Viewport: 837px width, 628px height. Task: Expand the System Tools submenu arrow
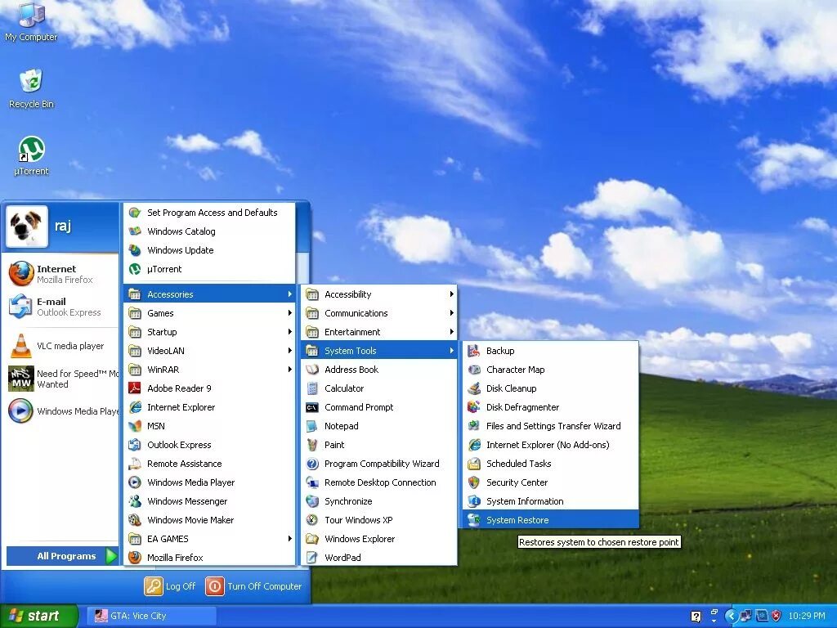click(451, 350)
